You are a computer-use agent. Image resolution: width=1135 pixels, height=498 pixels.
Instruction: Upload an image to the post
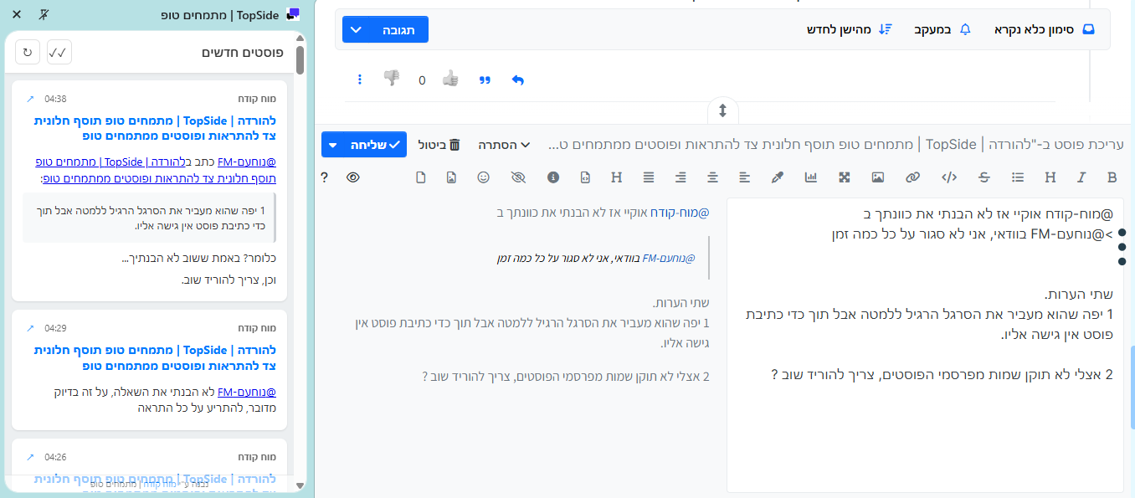pyautogui.click(x=877, y=177)
